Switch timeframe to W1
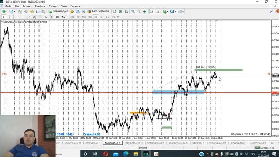Screen dimensions: 279x157 pyautogui.click(x=113, y=17)
